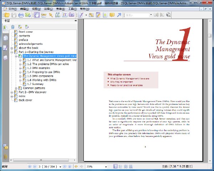Screen dimensions: 214x171
Task: Enable continuous page layout mode
Action: [x=121, y=166]
